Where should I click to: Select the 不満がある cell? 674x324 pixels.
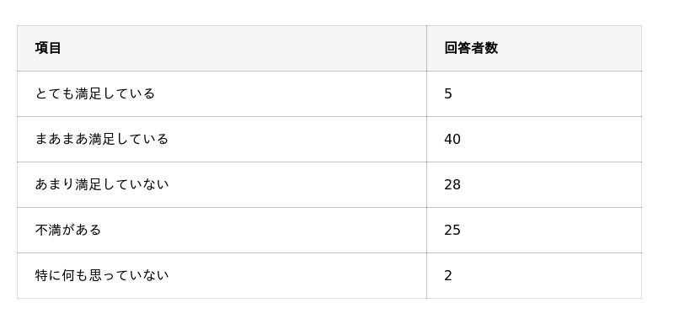coord(222,230)
